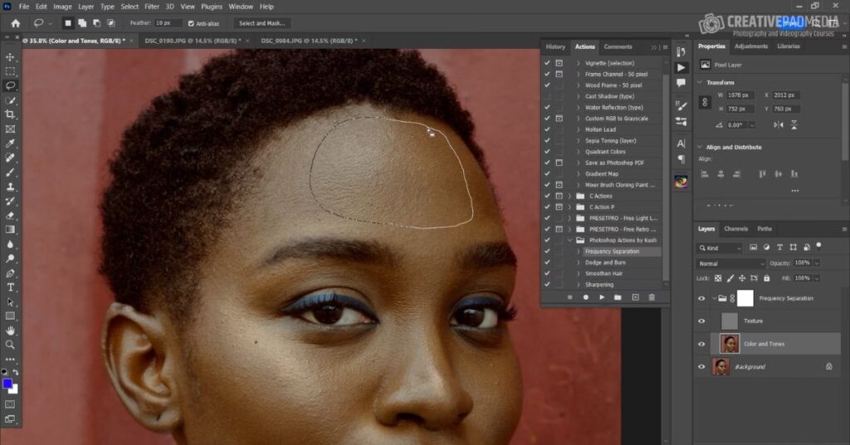Activate the Zoom magnifier tool
The image size is (850, 445).
point(10,344)
